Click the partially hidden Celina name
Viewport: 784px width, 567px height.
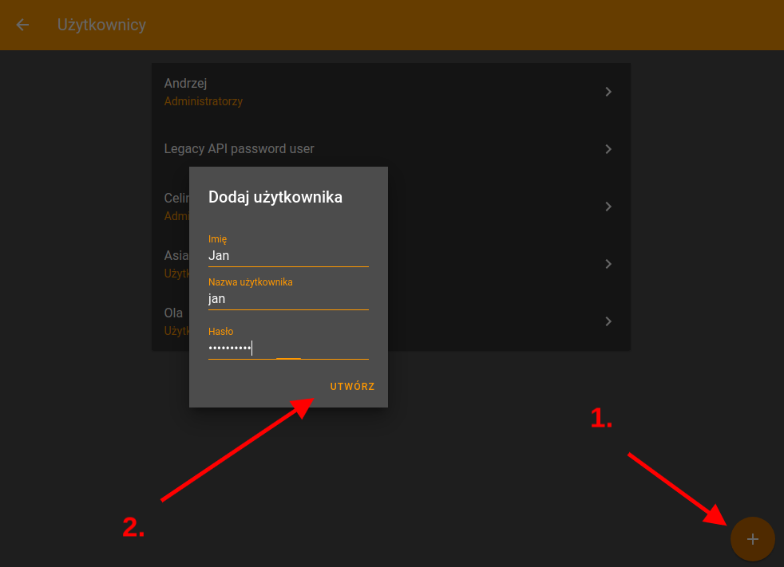(176, 199)
